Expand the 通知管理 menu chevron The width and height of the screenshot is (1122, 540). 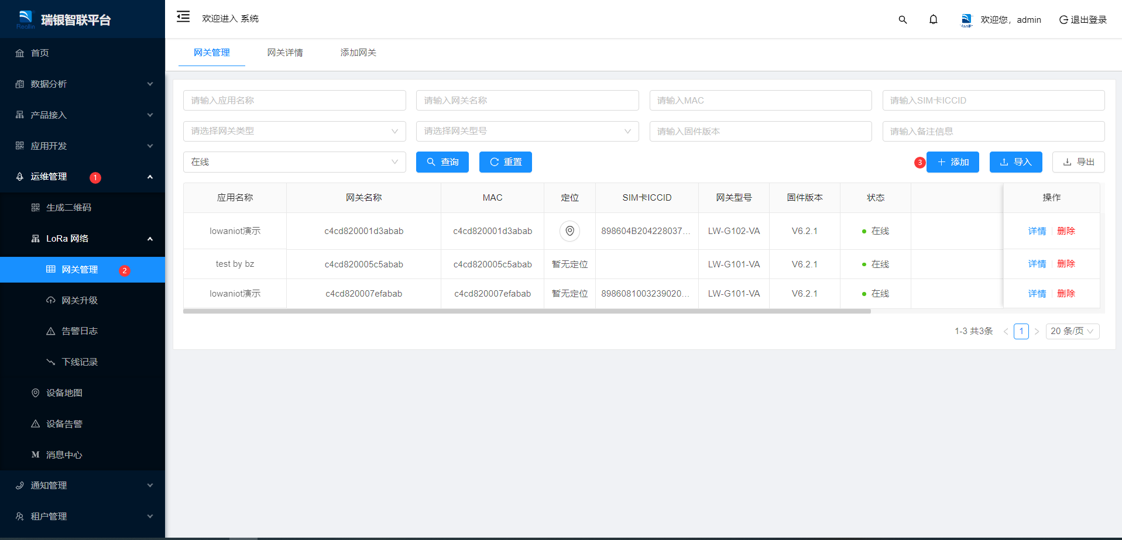(x=150, y=486)
